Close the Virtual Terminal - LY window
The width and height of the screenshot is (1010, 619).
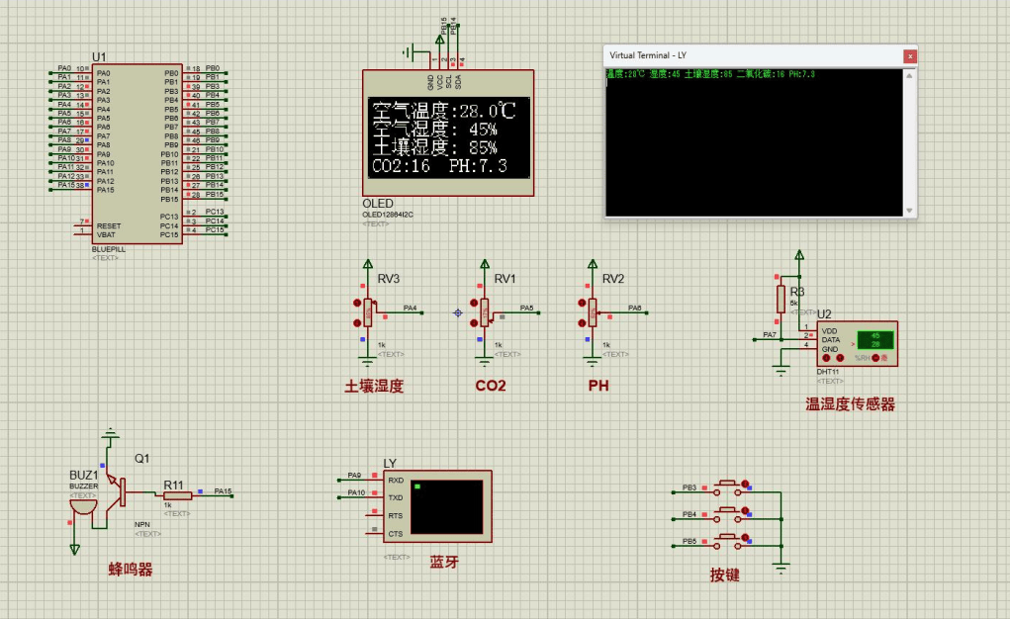[909, 56]
